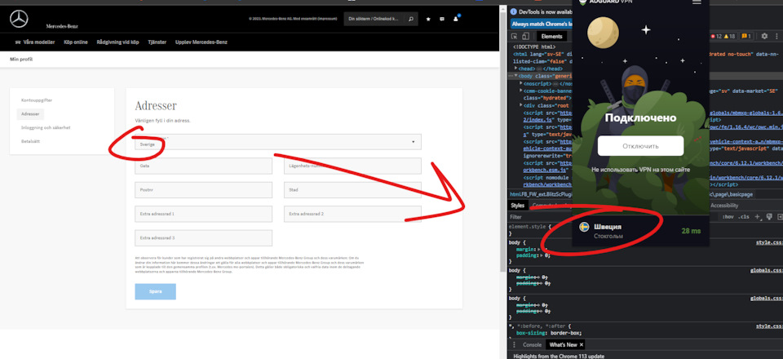Click the Postnr input field

(x=203, y=190)
